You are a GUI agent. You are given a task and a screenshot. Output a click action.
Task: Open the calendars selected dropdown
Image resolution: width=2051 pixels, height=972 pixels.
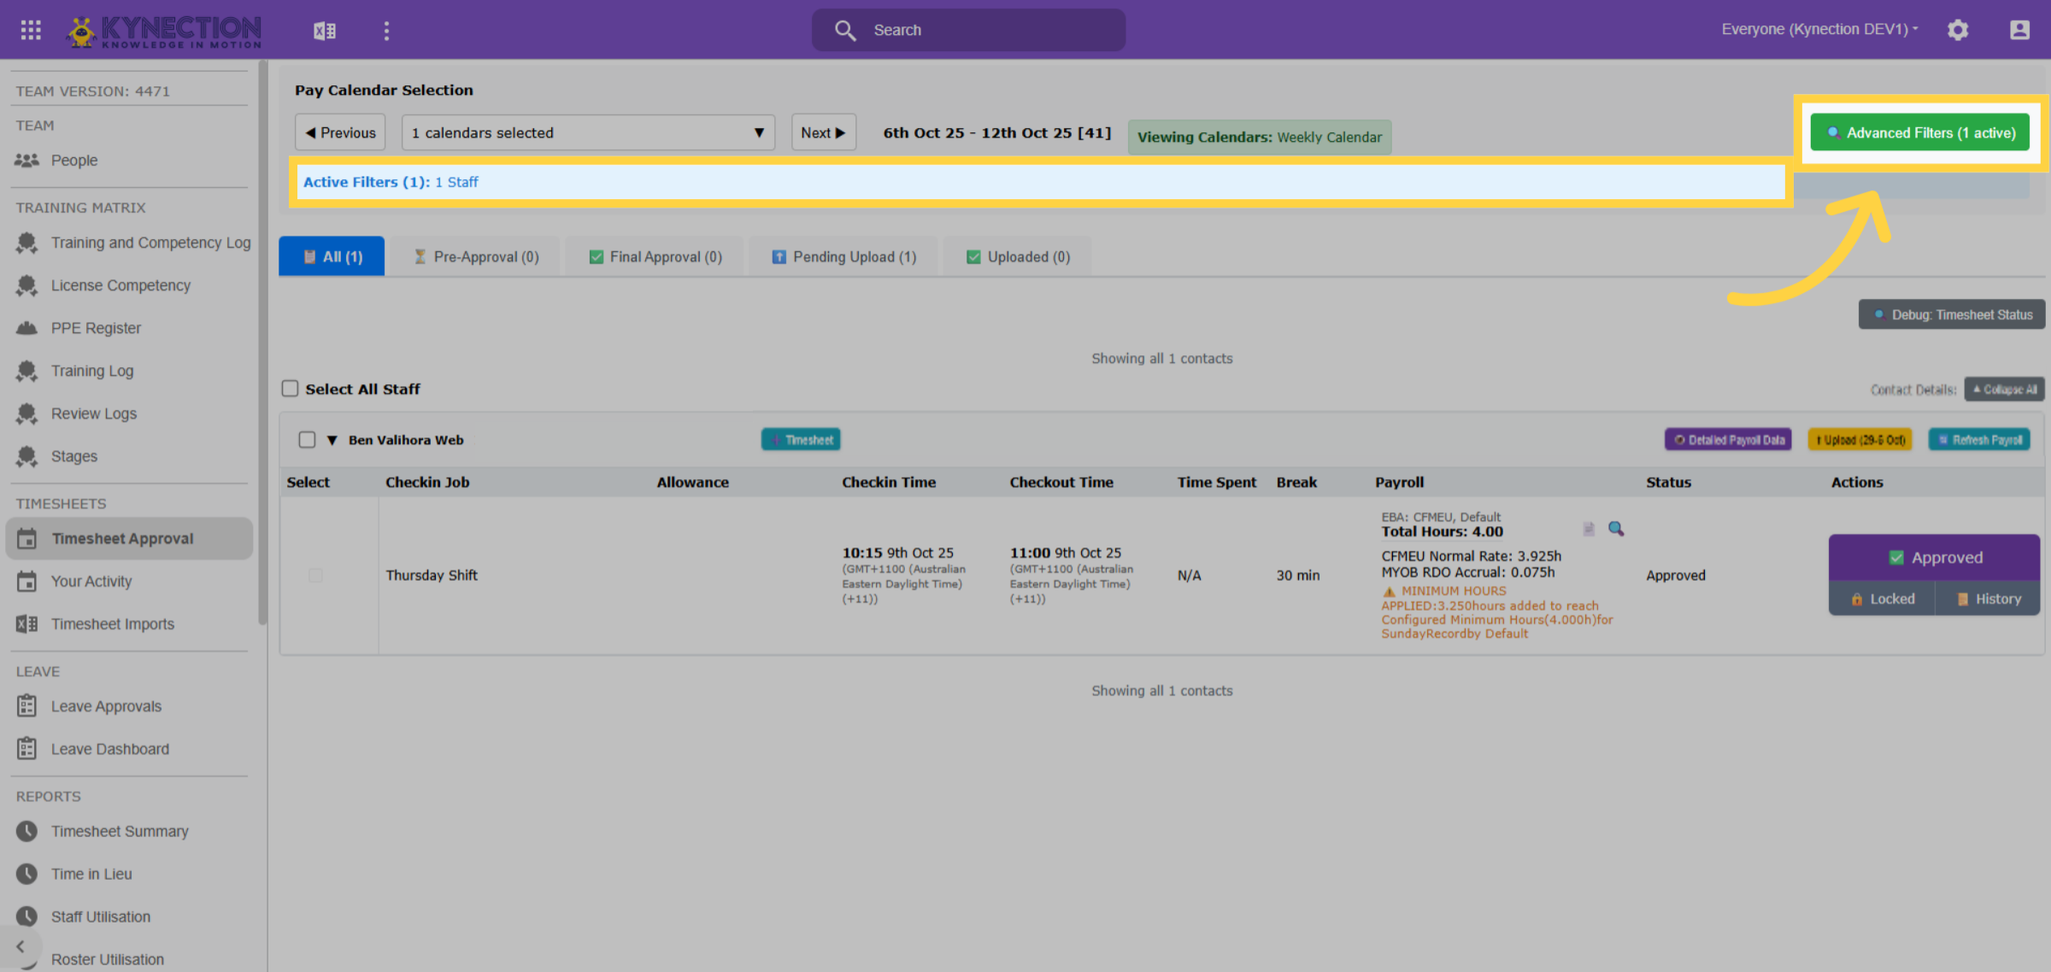click(x=588, y=132)
